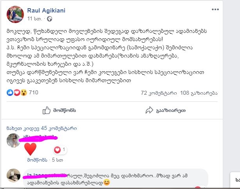Open the 710 reactions count
This screenshot has width=240, height=189.
click(x=34, y=93)
